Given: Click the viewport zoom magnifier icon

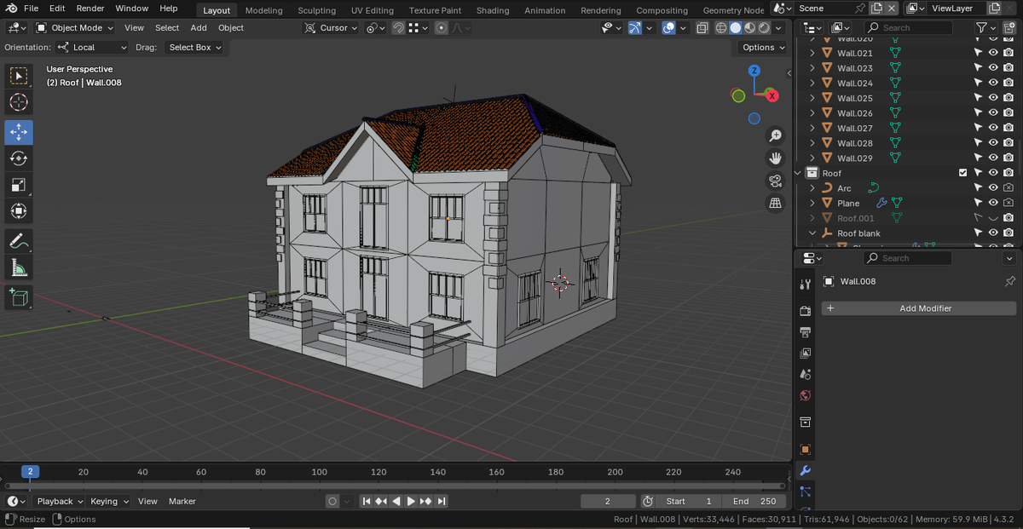Looking at the screenshot, I should [x=775, y=136].
